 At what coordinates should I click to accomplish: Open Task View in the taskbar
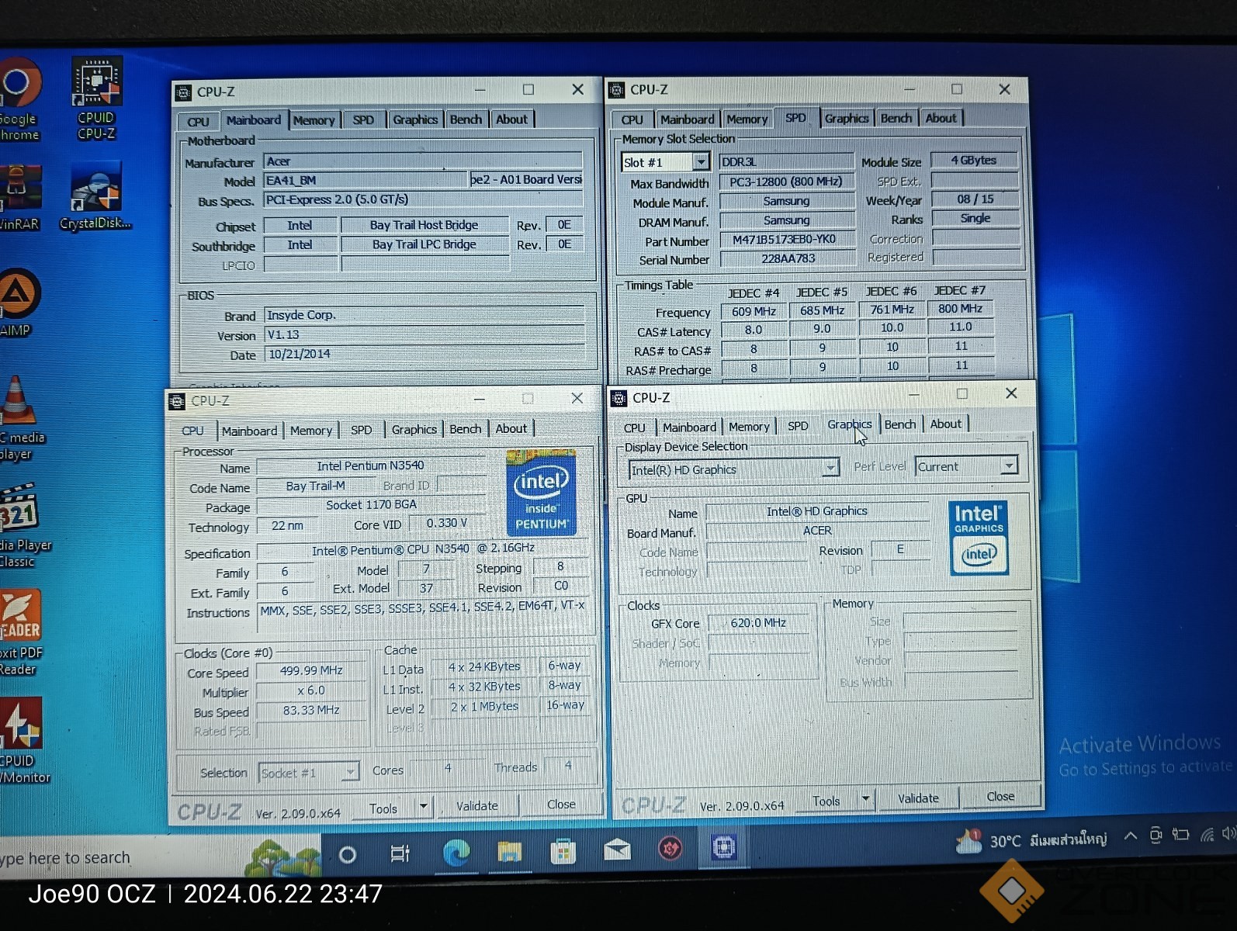(x=400, y=854)
